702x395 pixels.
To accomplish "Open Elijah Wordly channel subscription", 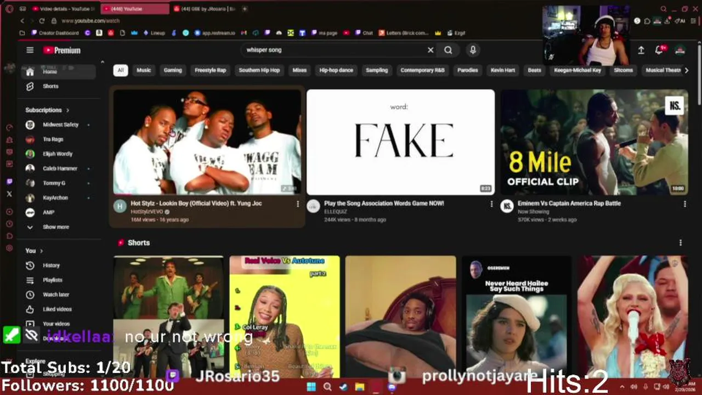I will coord(59,154).
